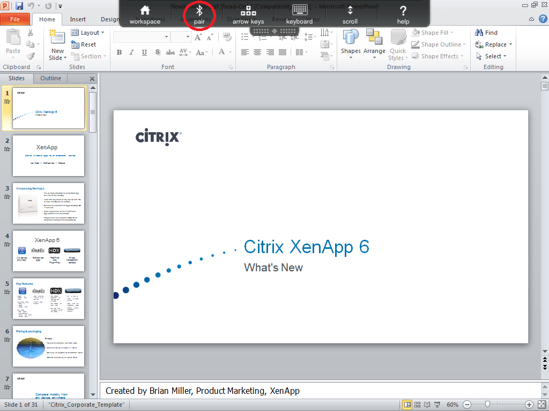Zoom out with the minus button
Viewport: 549px width, 411px height.
(x=467, y=405)
